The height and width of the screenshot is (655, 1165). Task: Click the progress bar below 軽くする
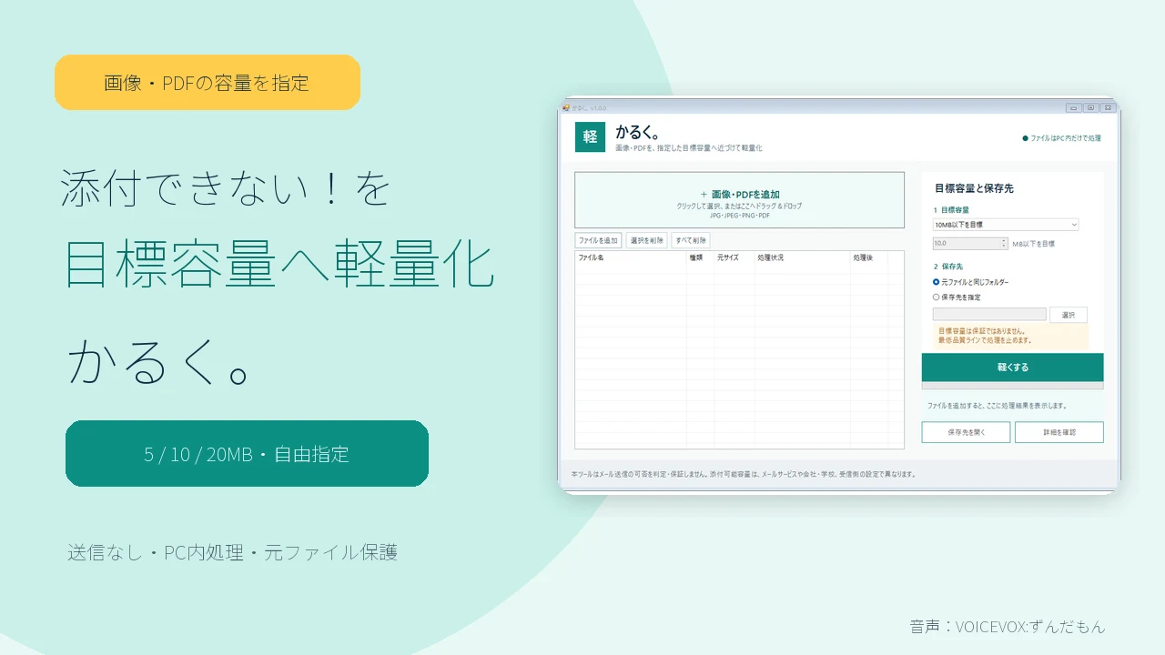(x=1012, y=386)
